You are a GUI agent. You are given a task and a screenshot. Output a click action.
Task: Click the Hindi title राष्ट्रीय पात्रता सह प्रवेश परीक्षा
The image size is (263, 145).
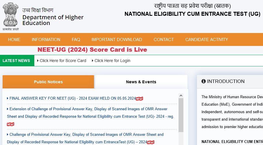coord(192,6)
